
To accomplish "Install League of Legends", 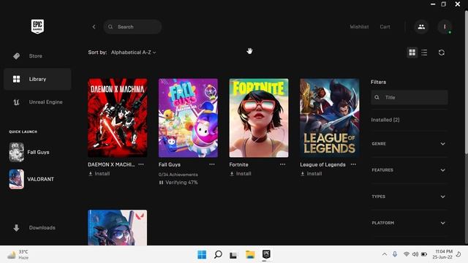I will (x=312, y=174).
